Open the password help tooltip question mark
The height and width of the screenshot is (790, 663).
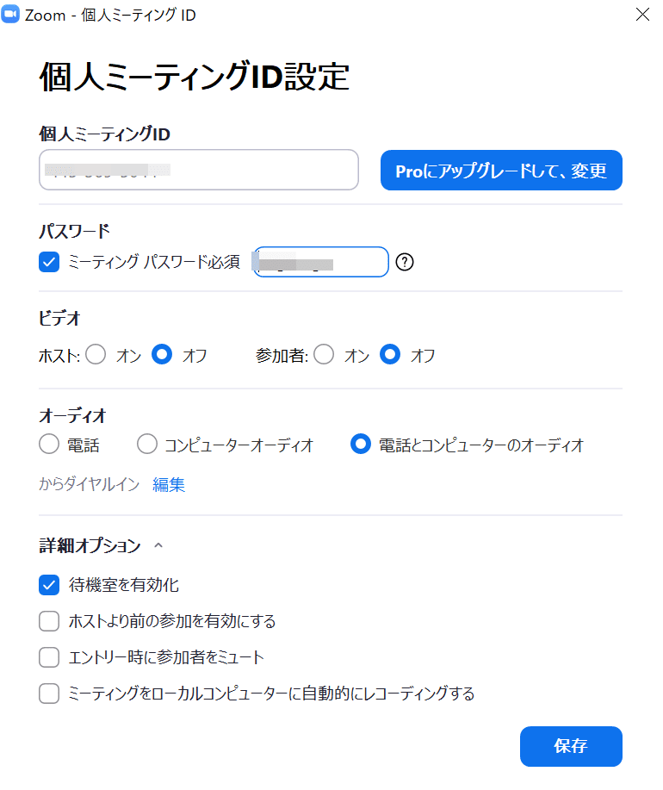click(x=404, y=262)
